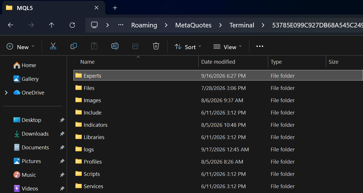
Task: Select the logs folder
Action: tap(218, 149)
